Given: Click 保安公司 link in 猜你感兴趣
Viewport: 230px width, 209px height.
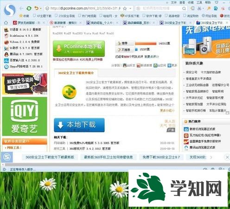Looking at the screenshot, I should [192, 72].
